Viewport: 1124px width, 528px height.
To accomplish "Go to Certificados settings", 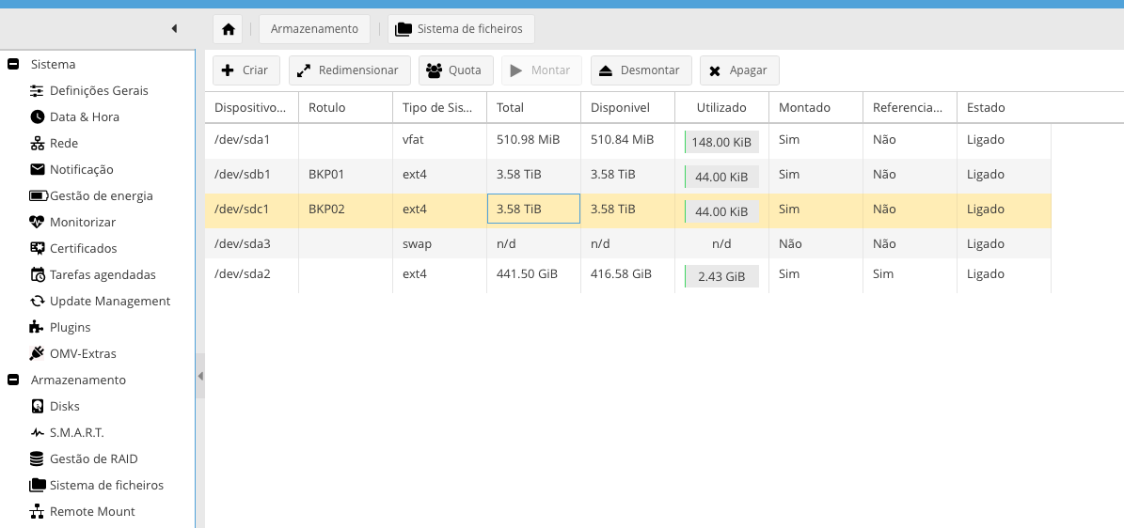I will (83, 249).
